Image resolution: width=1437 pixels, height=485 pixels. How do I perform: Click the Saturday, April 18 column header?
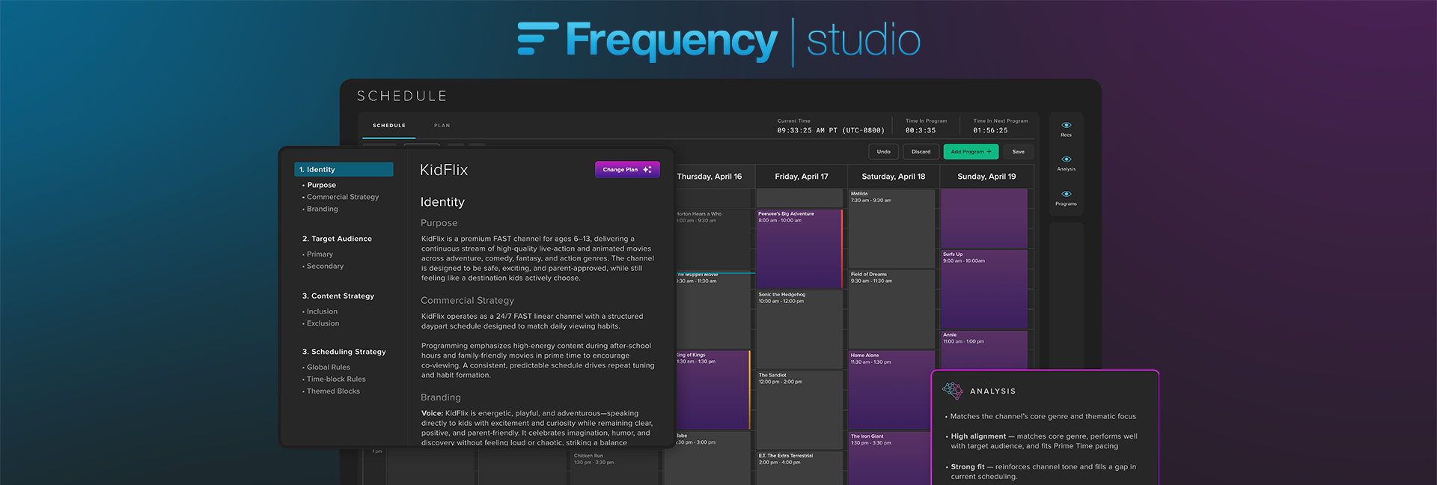click(x=894, y=177)
